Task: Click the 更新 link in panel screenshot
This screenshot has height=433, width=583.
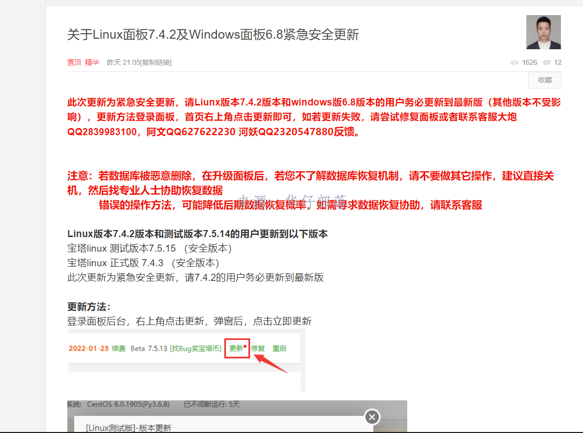Action: 237,349
